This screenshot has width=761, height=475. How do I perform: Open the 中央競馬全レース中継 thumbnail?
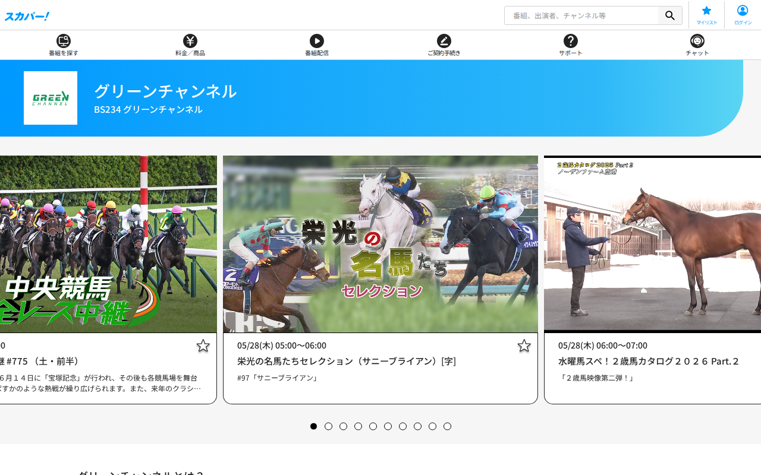108,244
